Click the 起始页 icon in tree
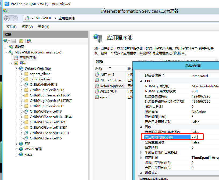The height and width of the screenshot is (180, 219). click(11, 47)
